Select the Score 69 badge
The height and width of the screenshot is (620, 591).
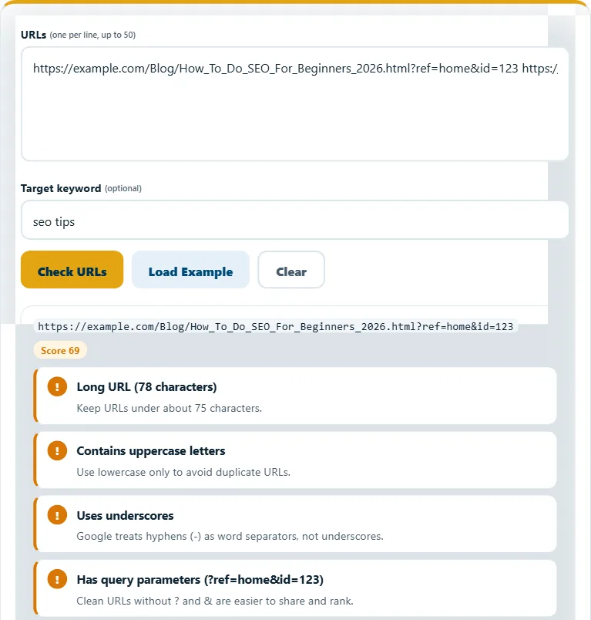coord(60,350)
